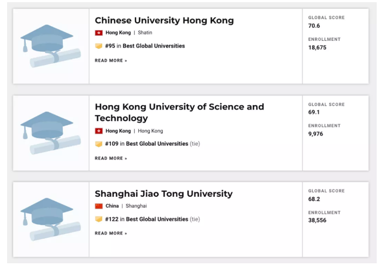
Task: Click the ranking badge icon next to #95
Action: pyautogui.click(x=99, y=46)
